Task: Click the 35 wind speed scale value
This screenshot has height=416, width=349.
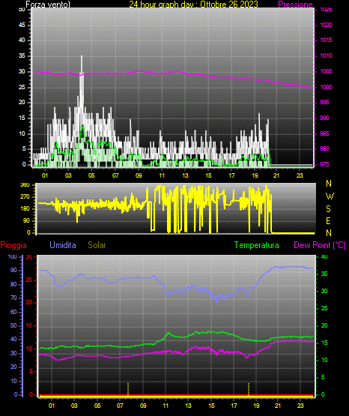Action: 22,56
